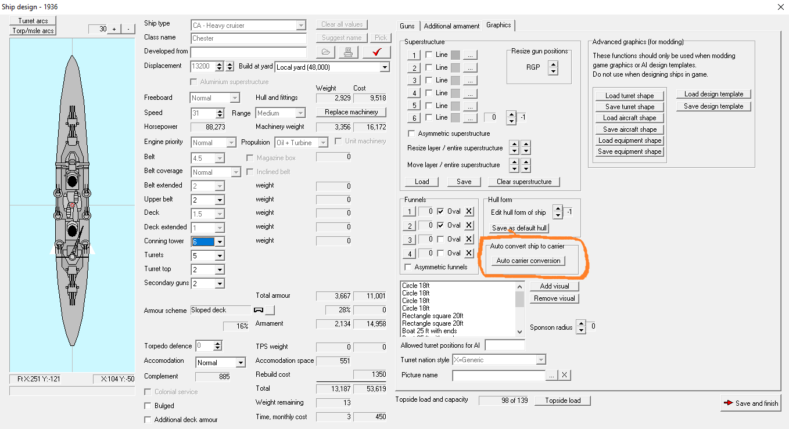Screen dimensions: 789x429
Task: Open ellipsis options for superstructure layer 1
Action: tap(470, 55)
